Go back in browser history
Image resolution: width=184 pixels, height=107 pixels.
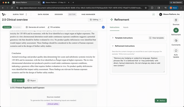coord(3,8)
